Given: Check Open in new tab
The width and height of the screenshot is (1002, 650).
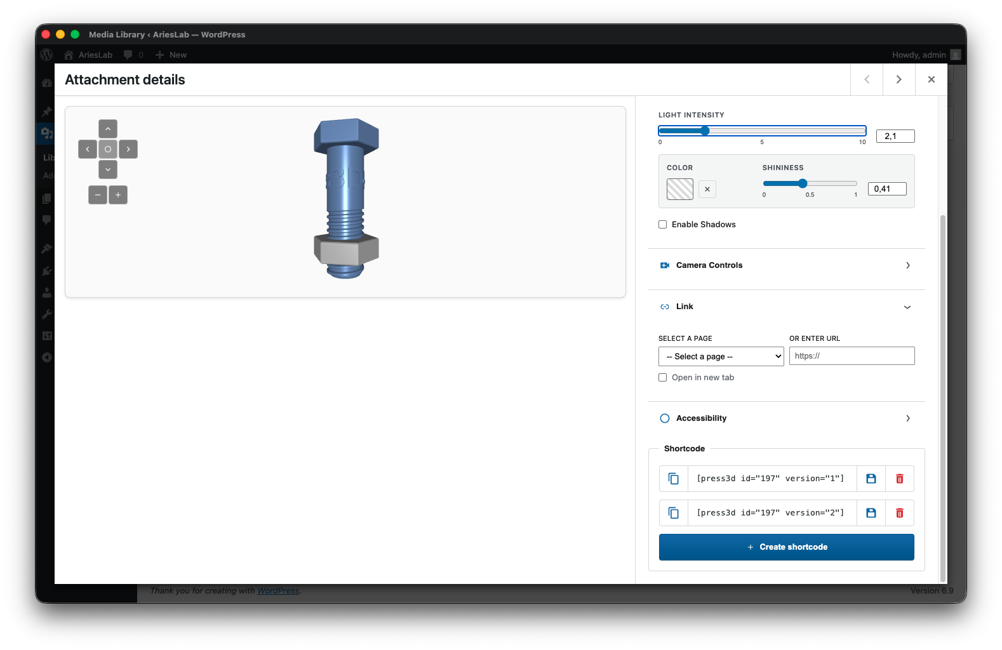Looking at the screenshot, I should pyautogui.click(x=663, y=378).
